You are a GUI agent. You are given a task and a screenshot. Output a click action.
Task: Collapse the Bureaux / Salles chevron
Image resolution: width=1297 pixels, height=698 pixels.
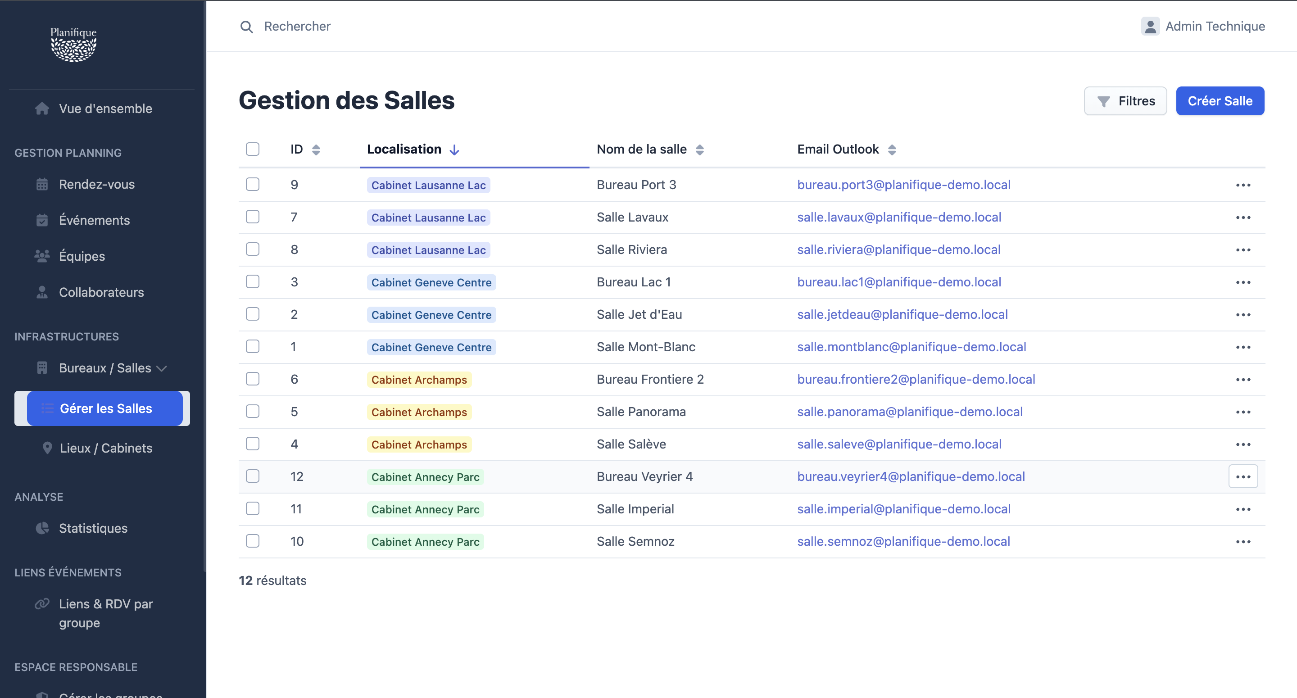click(x=162, y=369)
